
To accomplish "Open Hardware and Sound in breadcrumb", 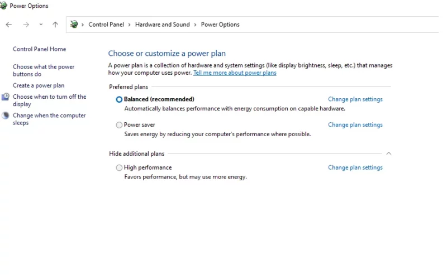I will tap(162, 25).
